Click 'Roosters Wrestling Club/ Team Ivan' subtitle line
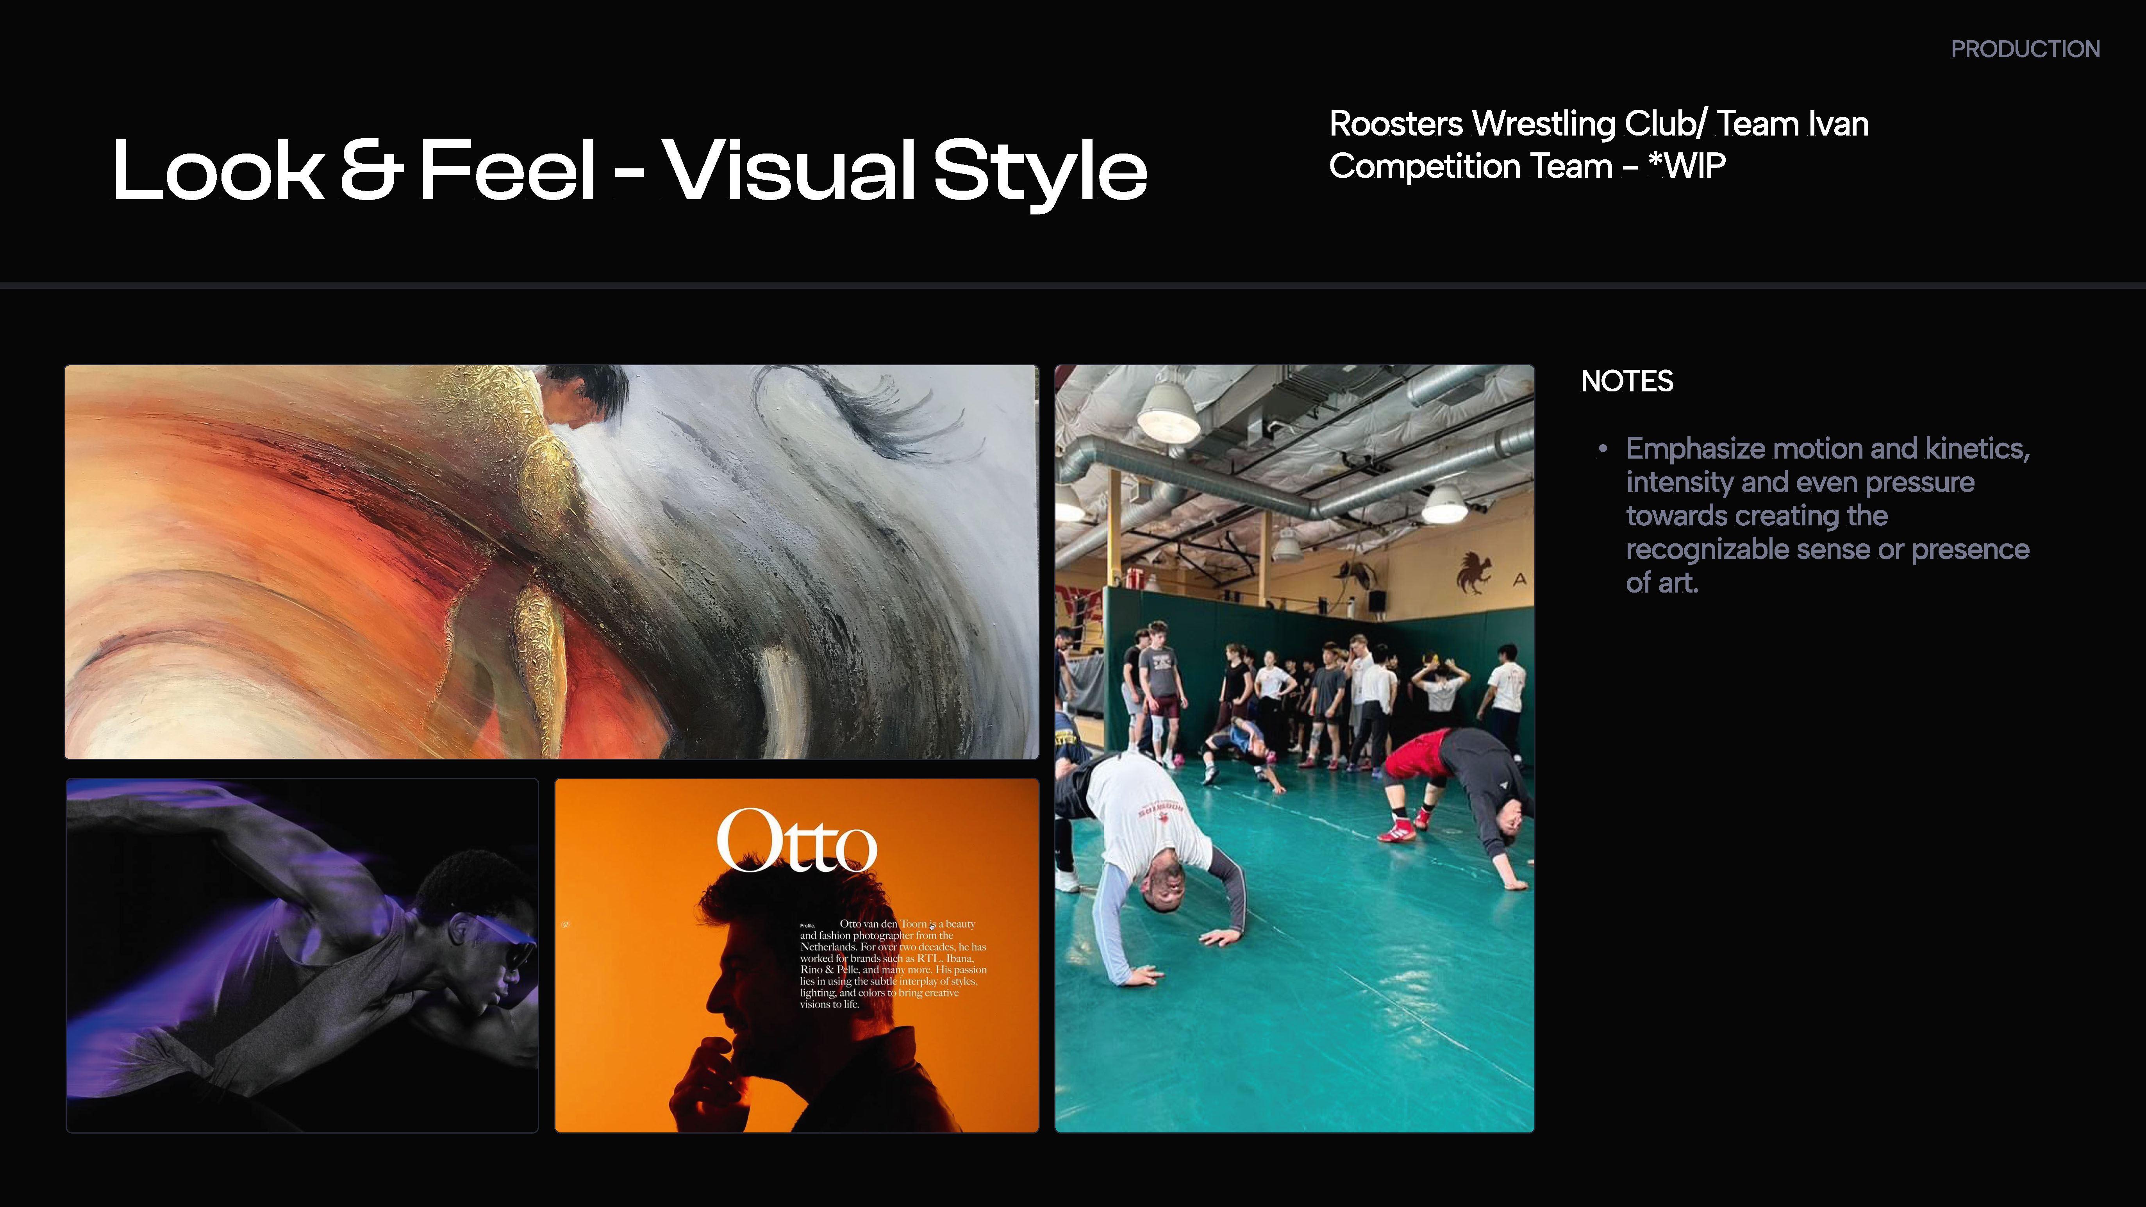 (x=1599, y=123)
